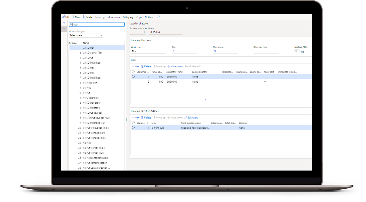Select the PL from Bulk row radio circle
The width and height of the screenshot is (366, 202).
coord(133,127)
